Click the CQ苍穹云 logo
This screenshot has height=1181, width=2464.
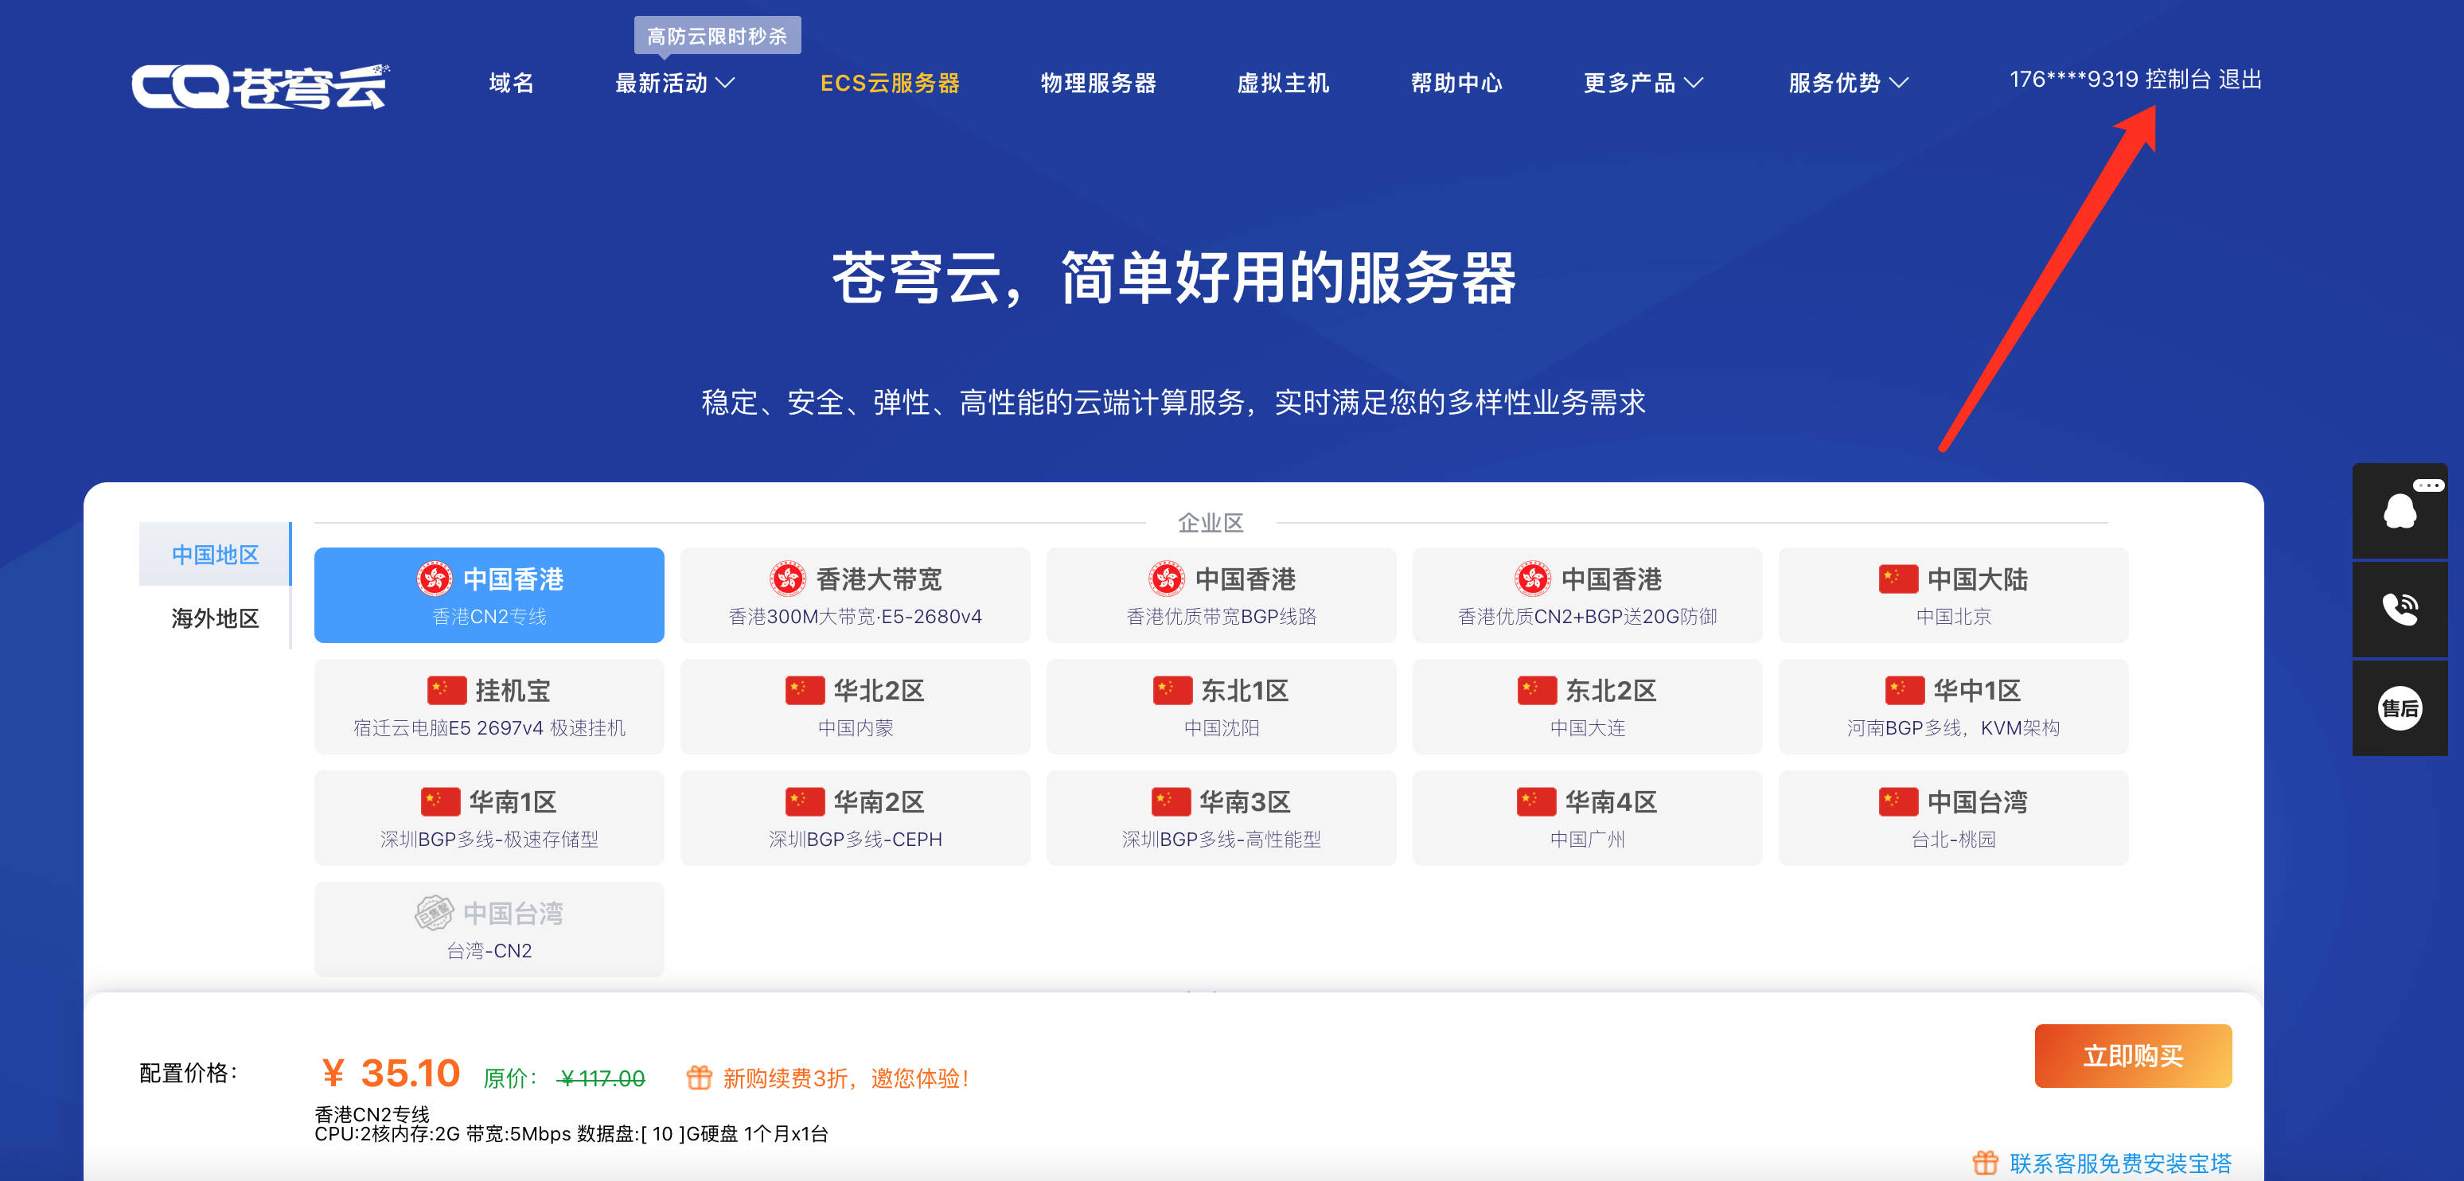click(260, 86)
